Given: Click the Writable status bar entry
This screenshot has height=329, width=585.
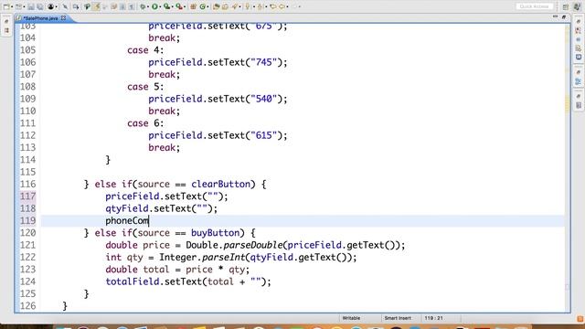Looking at the screenshot, I should tap(351, 318).
